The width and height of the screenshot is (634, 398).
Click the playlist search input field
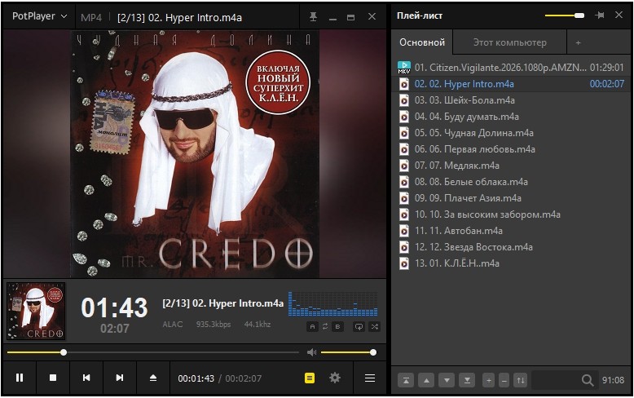[557, 380]
